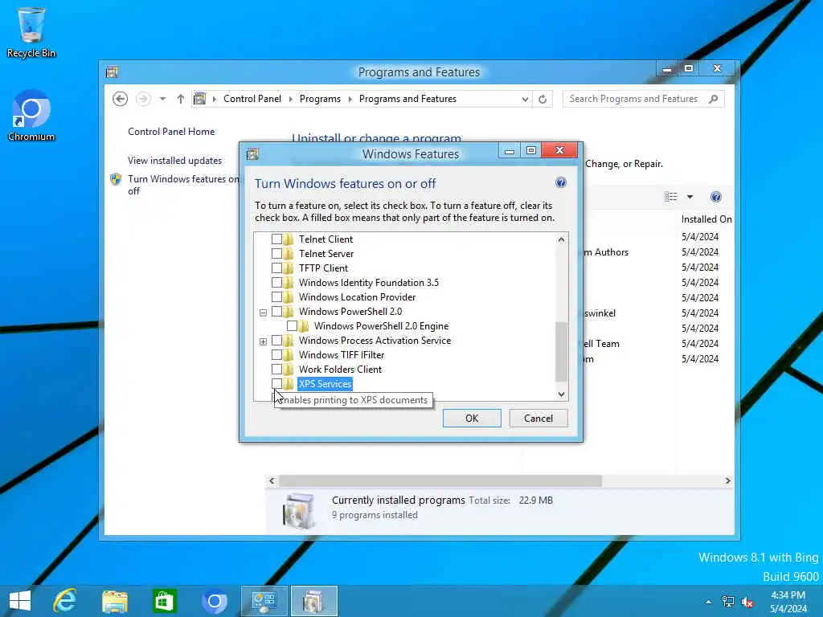Expand the arrow after Control Panel breadcrumb

(290, 99)
